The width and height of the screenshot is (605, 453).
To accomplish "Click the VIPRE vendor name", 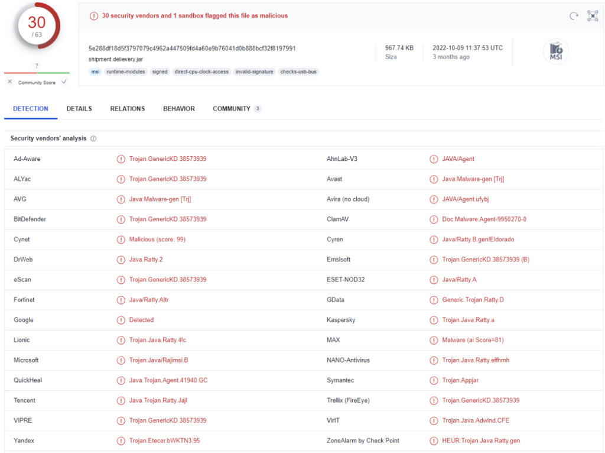I will [x=23, y=420].
